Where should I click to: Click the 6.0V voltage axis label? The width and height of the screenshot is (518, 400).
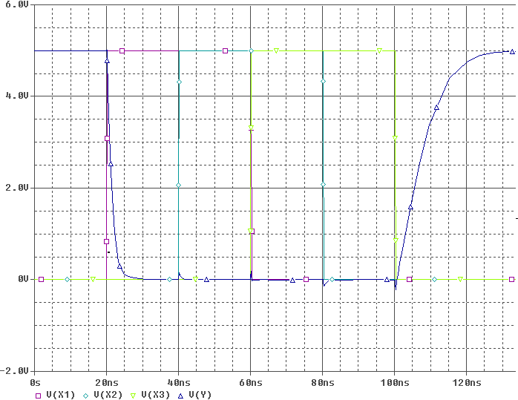pyautogui.click(x=16, y=4)
